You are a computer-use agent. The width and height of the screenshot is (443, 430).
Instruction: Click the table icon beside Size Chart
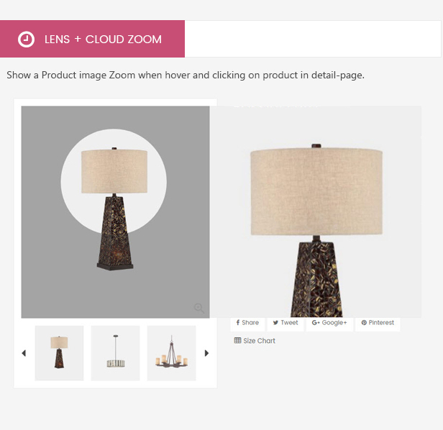[237, 340]
